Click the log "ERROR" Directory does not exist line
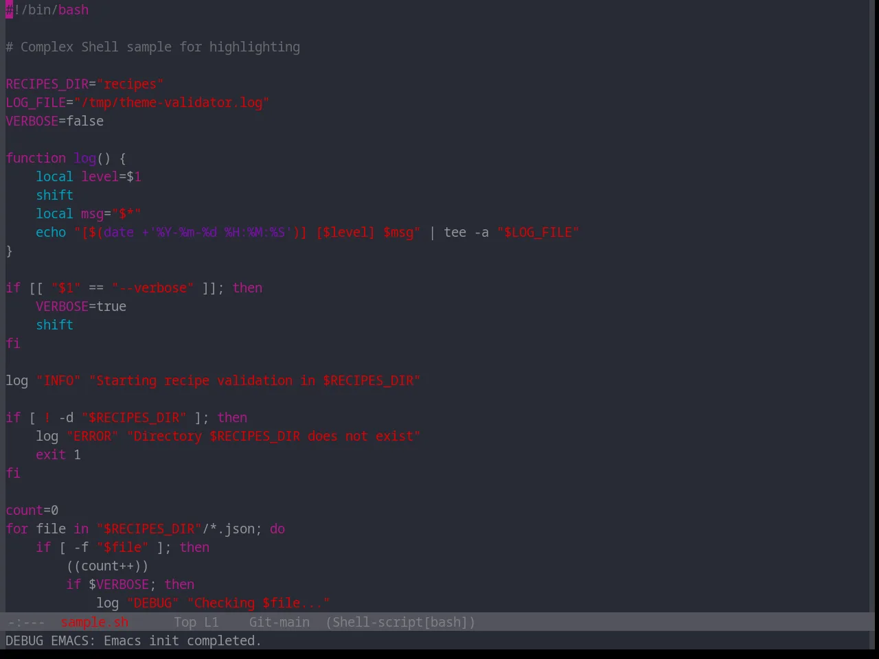879x659 pixels. [228, 437]
